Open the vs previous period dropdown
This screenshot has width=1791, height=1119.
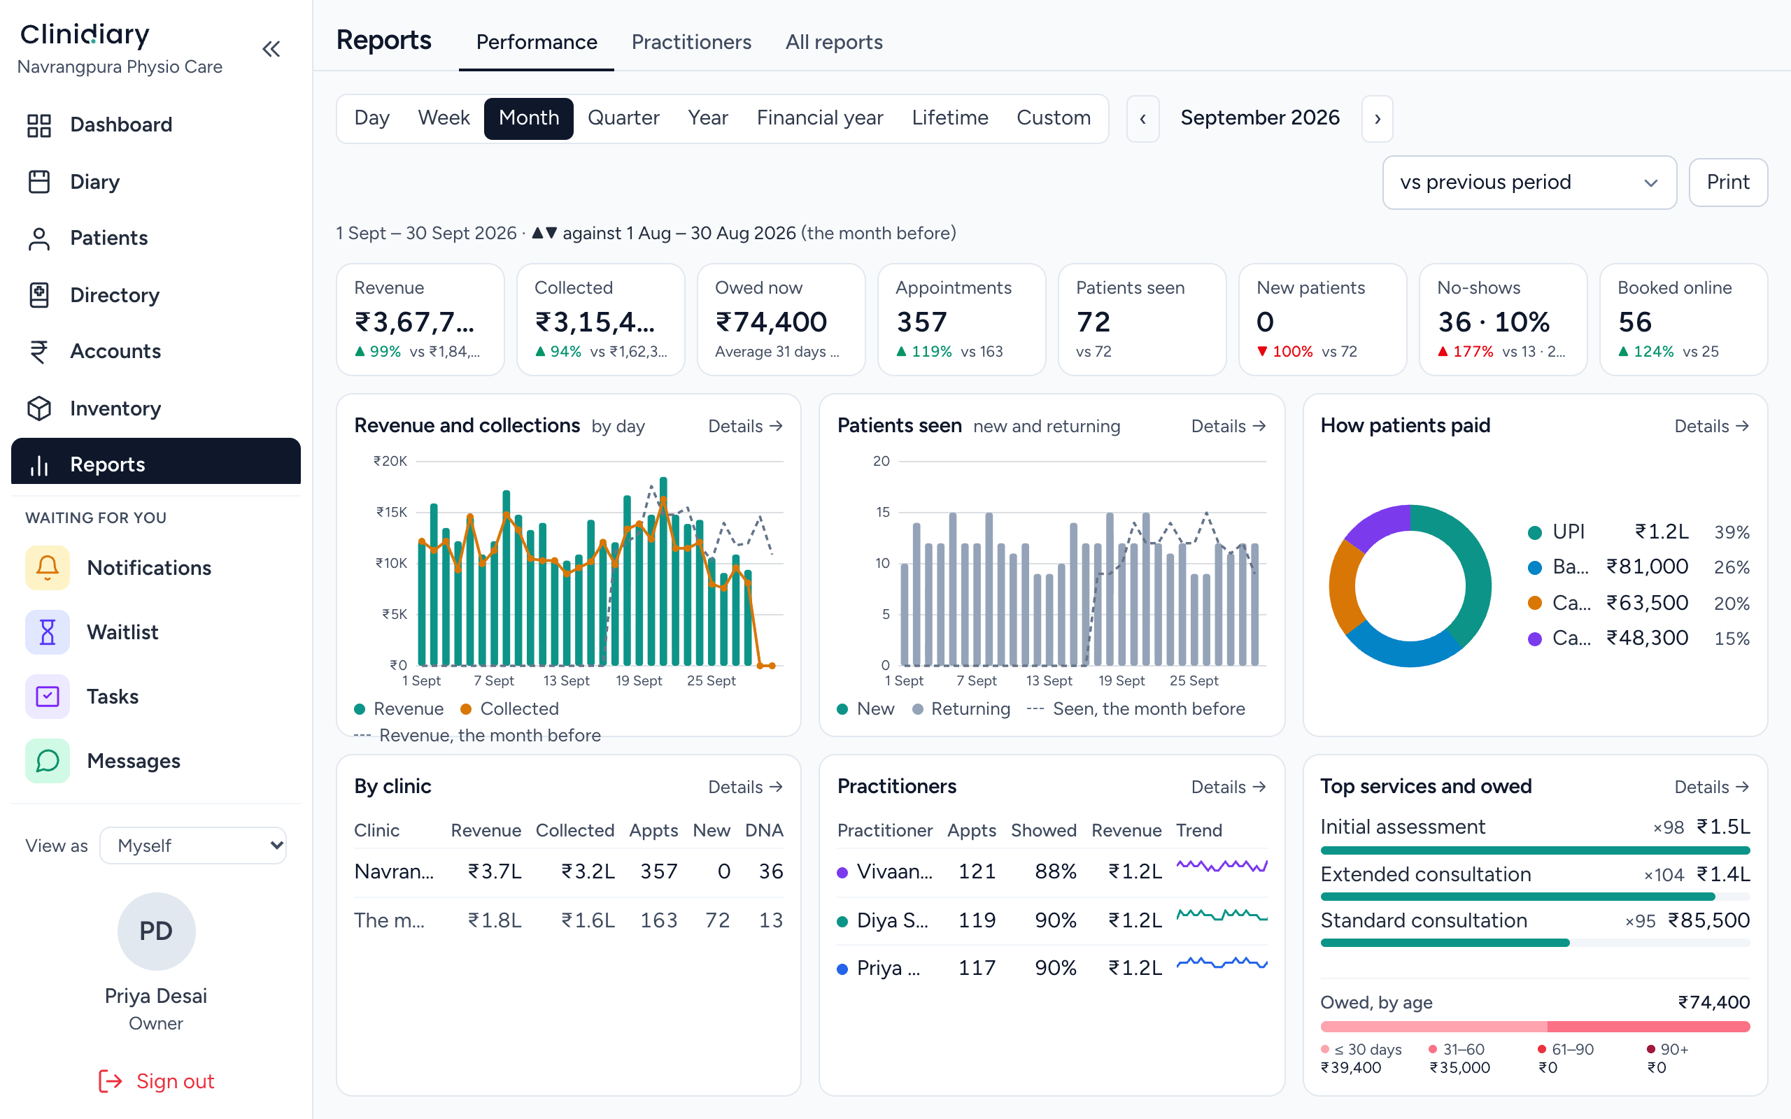pos(1529,182)
